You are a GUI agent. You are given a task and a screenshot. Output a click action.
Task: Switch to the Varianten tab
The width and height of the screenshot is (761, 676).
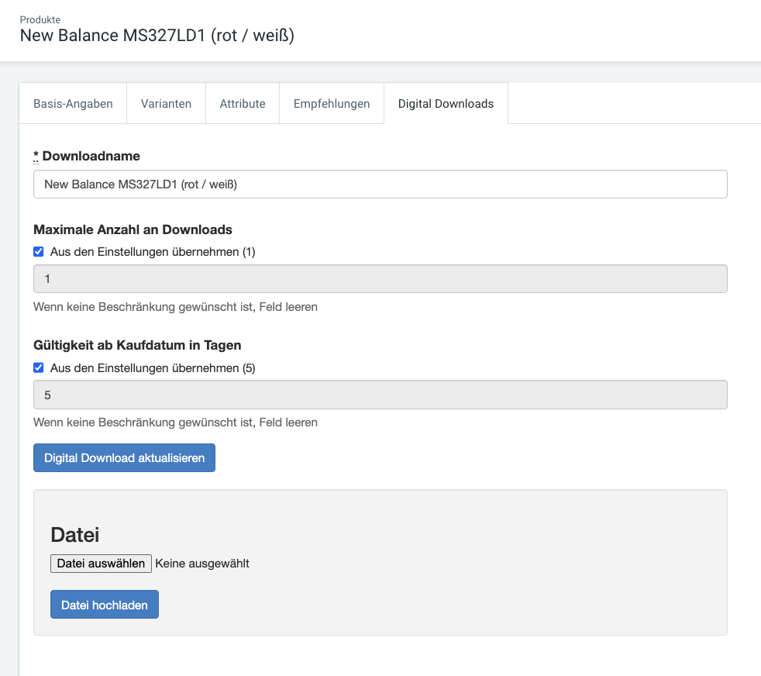pos(166,103)
